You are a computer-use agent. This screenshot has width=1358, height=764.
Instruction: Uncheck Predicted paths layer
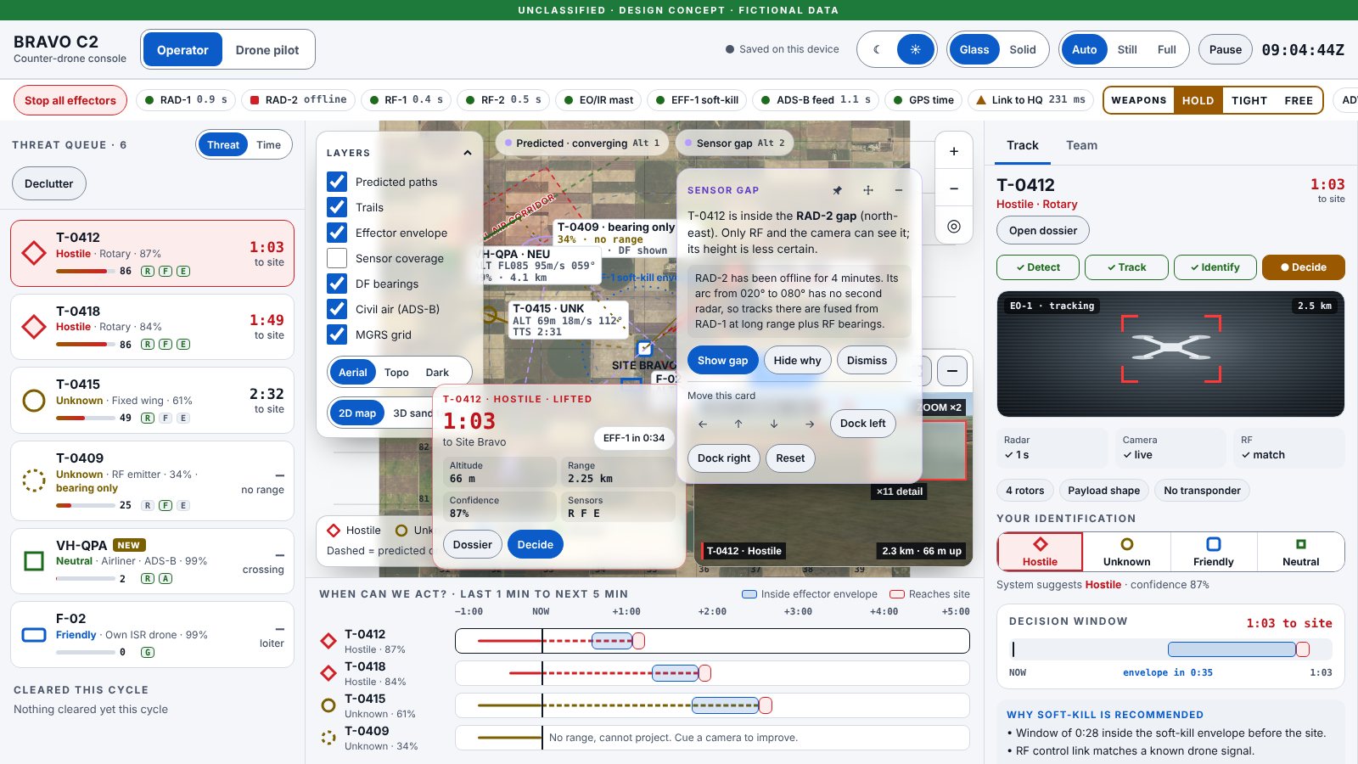coord(337,182)
